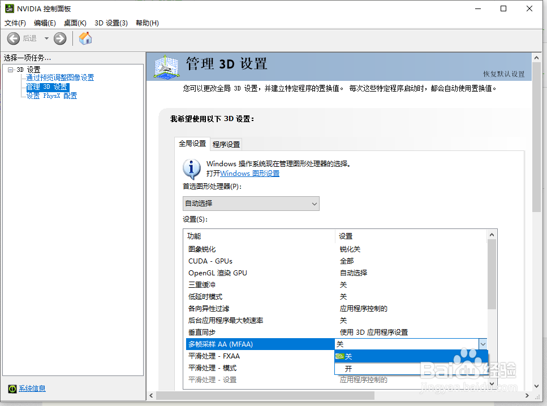Click the horizontal scrollbar thumb

[x=265, y=395]
